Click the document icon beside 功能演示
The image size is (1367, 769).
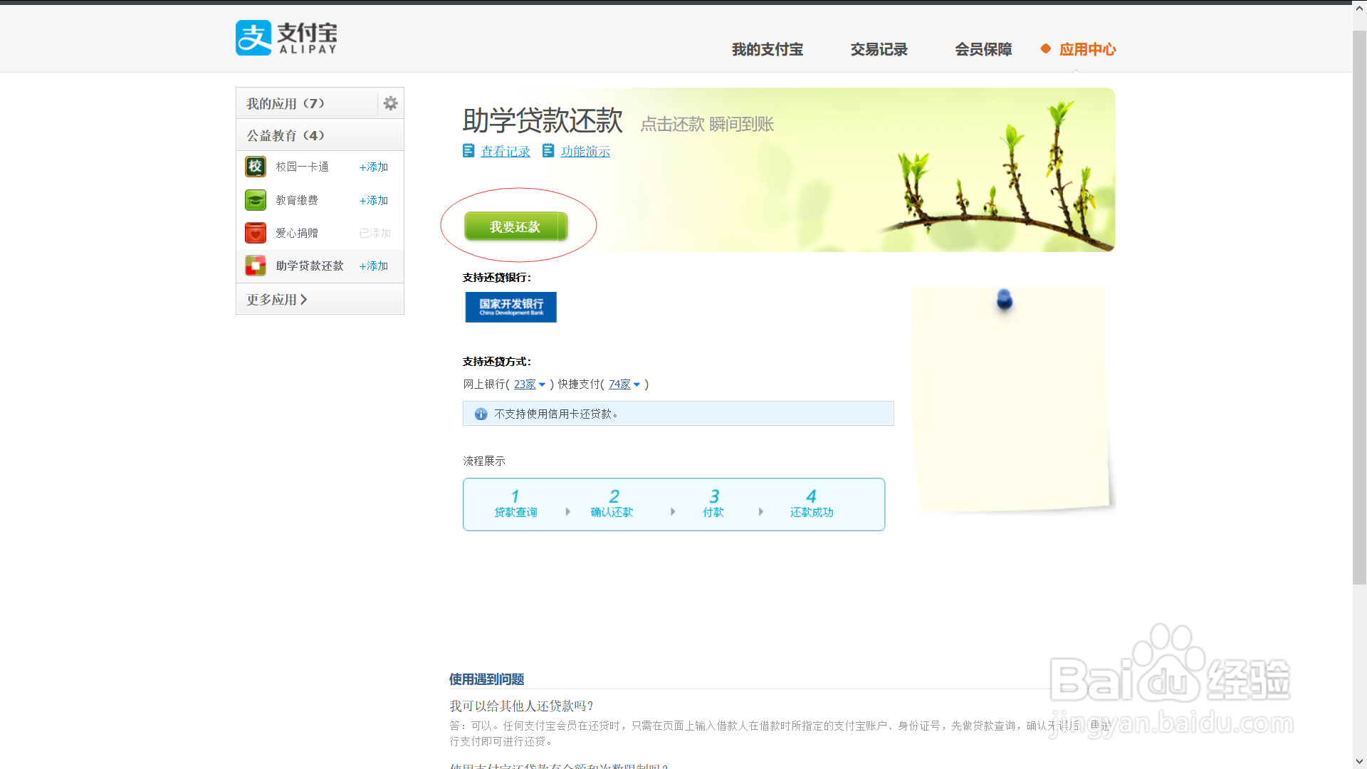coord(548,150)
